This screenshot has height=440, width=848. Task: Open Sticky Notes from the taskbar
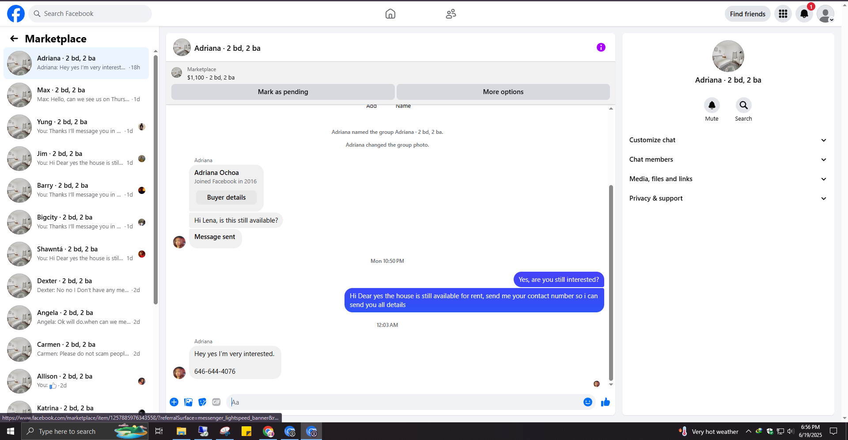[x=246, y=431]
